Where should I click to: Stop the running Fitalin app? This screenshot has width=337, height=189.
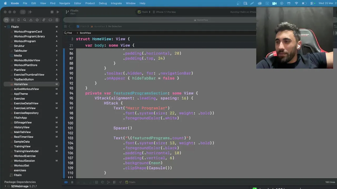[x=52, y=12]
